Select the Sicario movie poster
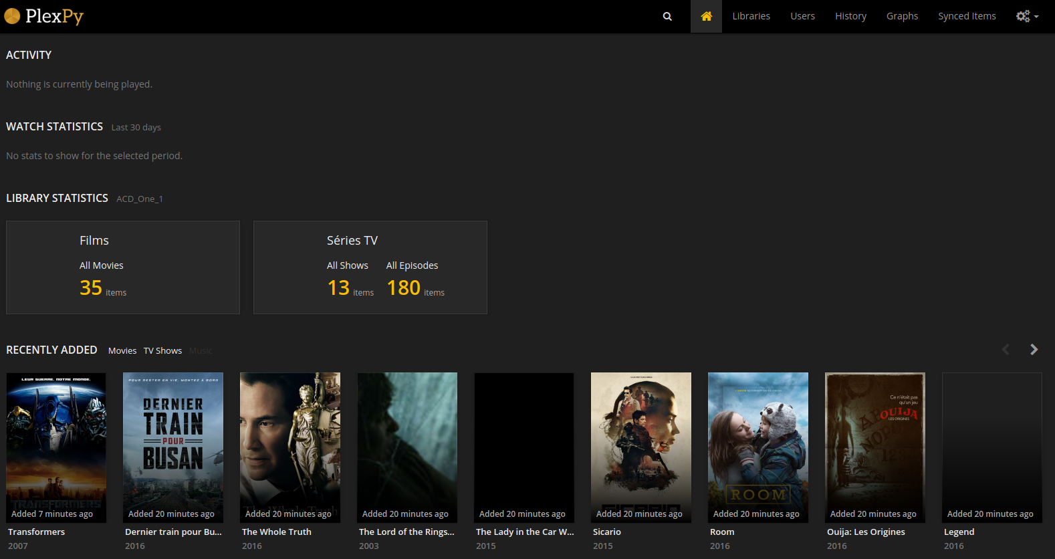 [x=641, y=447]
